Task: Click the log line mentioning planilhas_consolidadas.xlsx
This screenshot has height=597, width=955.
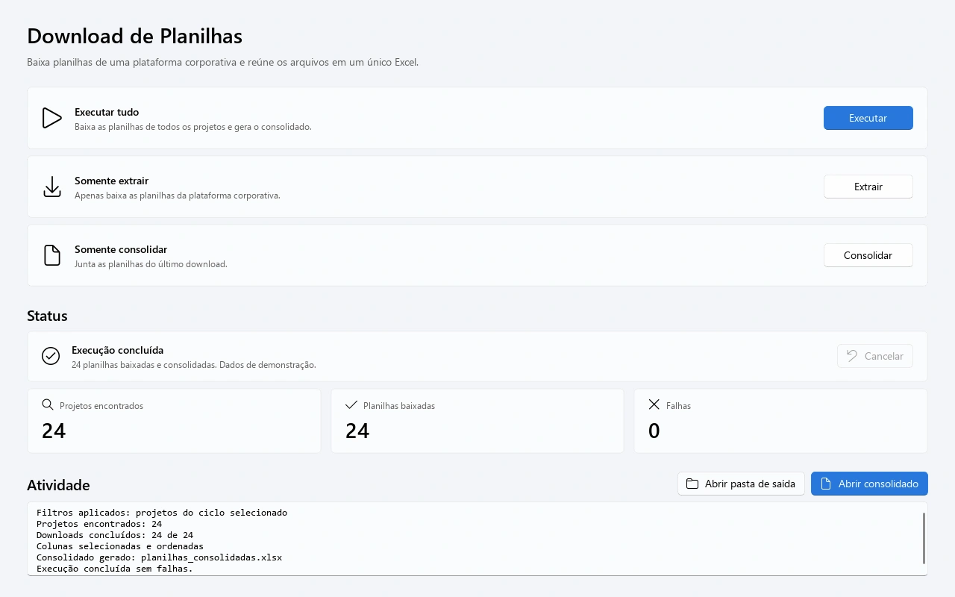Action: pos(159,557)
